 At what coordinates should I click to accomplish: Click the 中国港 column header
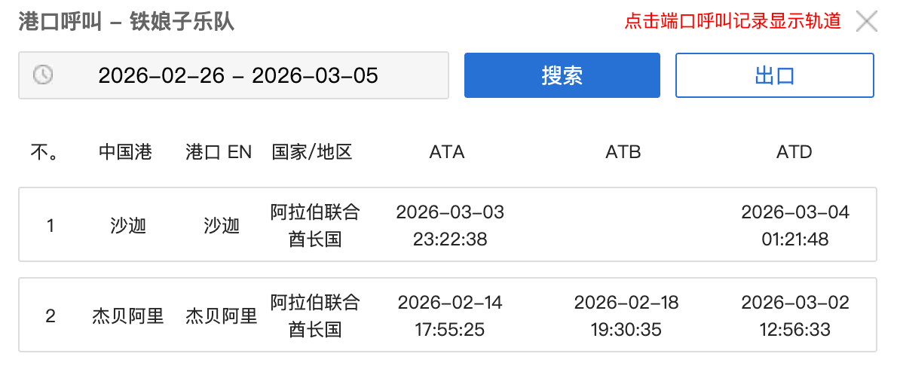pos(125,152)
